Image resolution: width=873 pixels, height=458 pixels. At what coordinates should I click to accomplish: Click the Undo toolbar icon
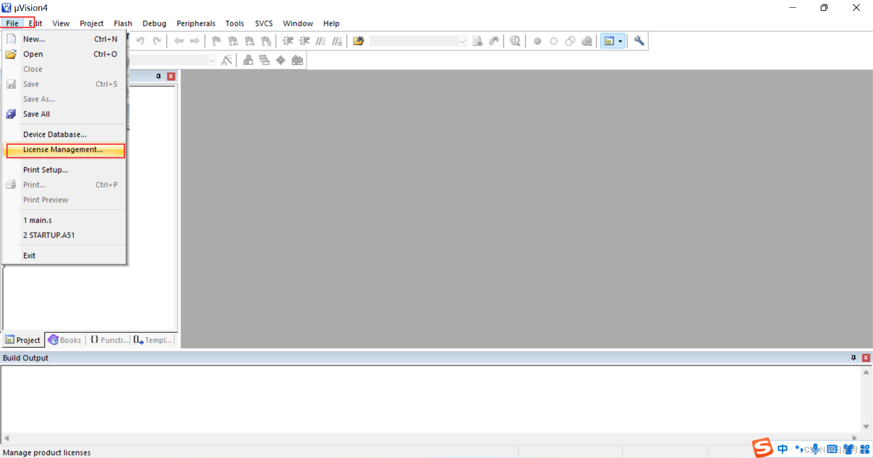pyautogui.click(x=140, y=41)
